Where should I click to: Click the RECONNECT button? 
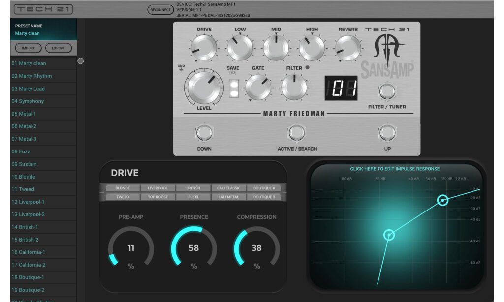click(160, 9)
